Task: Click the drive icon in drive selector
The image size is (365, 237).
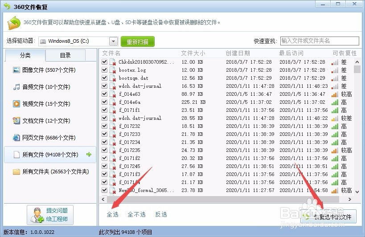Action: pos(43,41)
